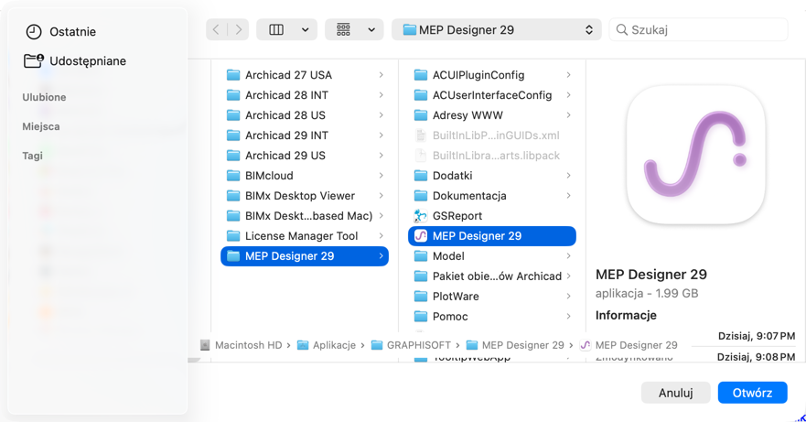Select MEP Designer 29 folder in first column
This screenshot has width=806, height=422.
pyautogui.click(x=305, y=256)
